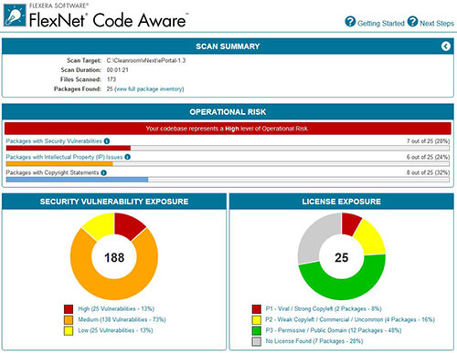This screenshot has width=457, height=353.
Task: Click the Next Steps question mark icon
Action: pyautogui.click(x=412, y=22)
